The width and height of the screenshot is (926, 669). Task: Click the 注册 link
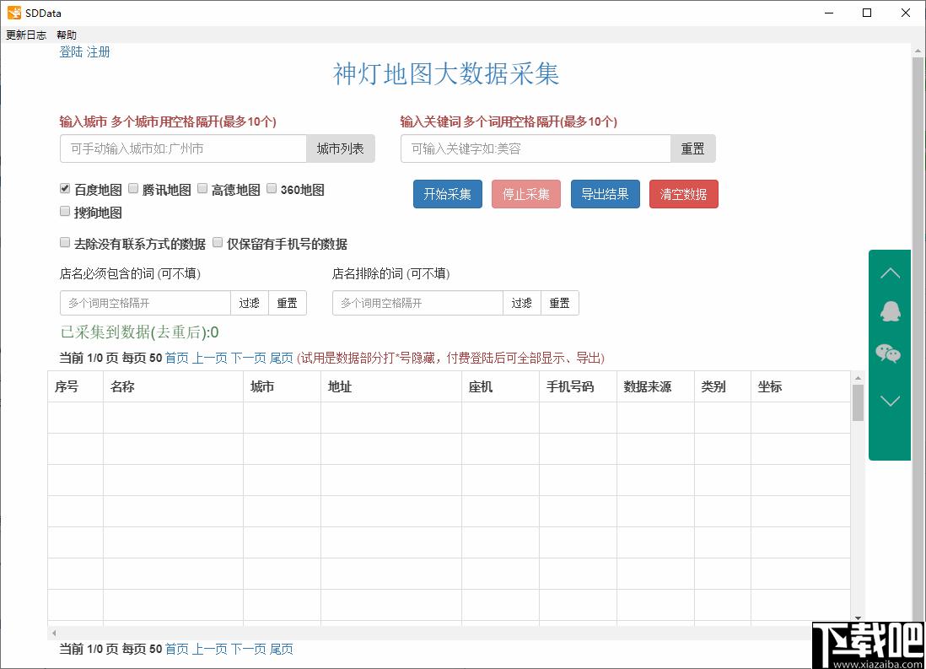tap(98, 52)
